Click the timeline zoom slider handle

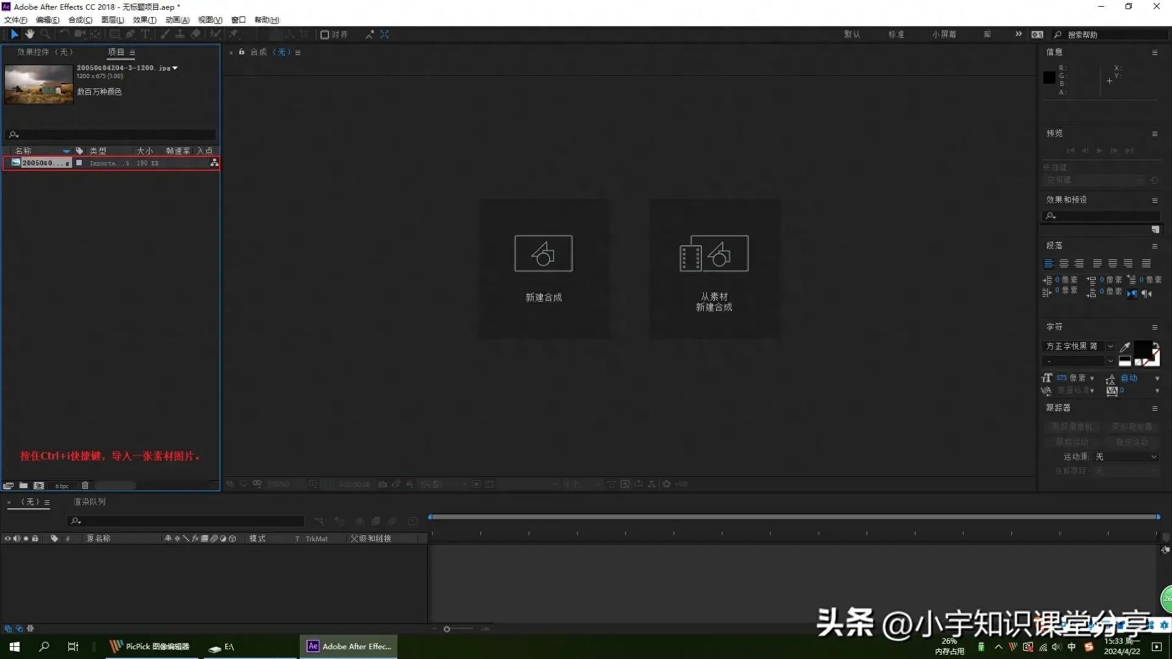447,629
